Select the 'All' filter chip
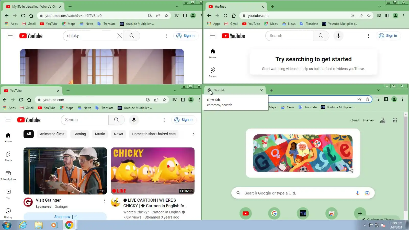Screen dimensions: 409x230 [x=29, y=134]
